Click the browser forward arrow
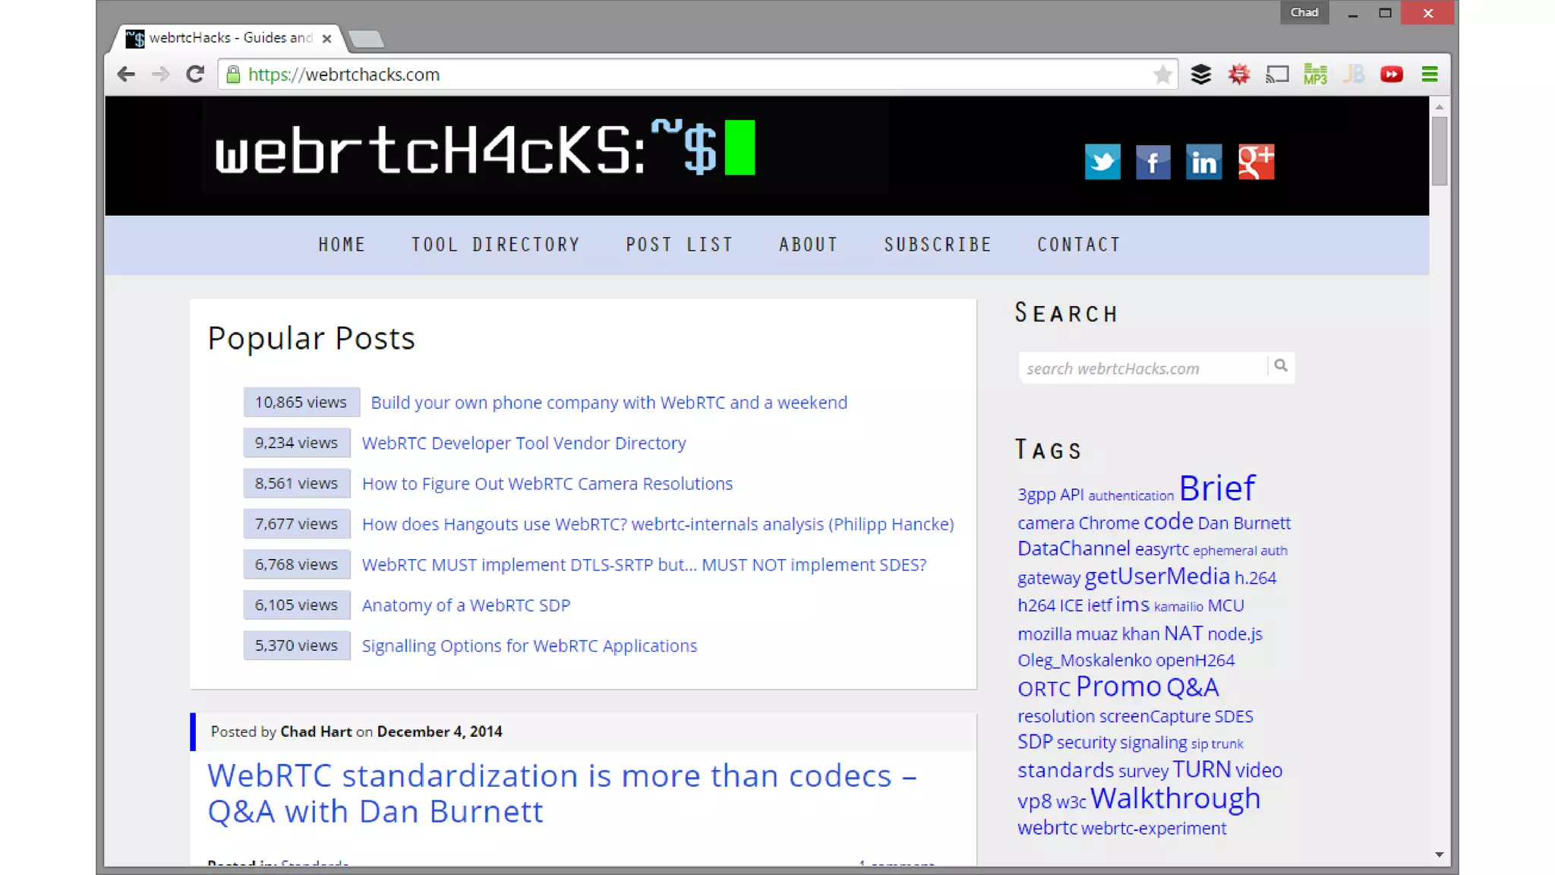1555x875 pixels. click(x=160, y=74)
